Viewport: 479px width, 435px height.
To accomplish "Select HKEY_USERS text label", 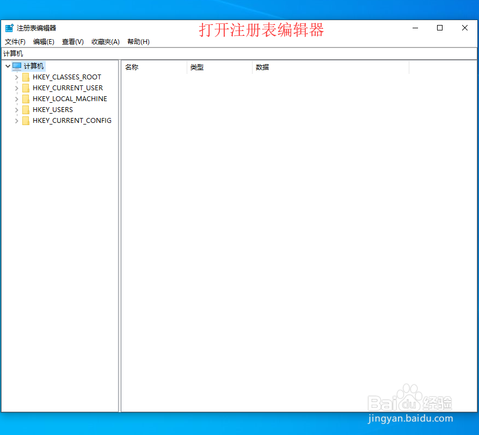I will point(53,110).
